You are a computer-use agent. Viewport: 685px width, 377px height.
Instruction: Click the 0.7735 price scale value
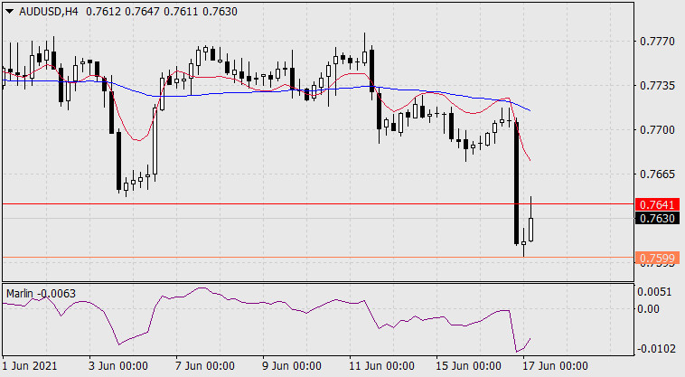coord(657,85)
